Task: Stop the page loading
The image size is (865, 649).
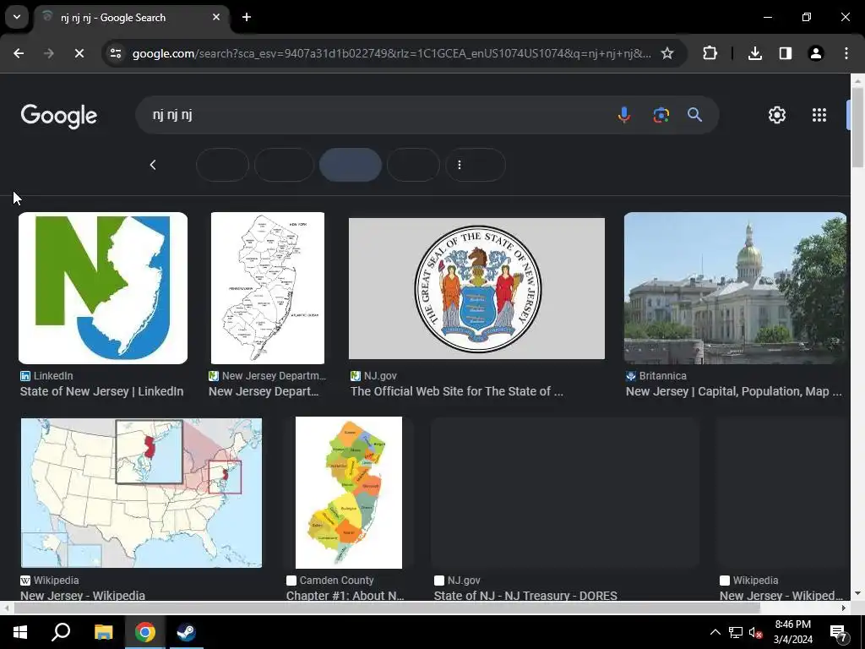Action: point(79,53)
